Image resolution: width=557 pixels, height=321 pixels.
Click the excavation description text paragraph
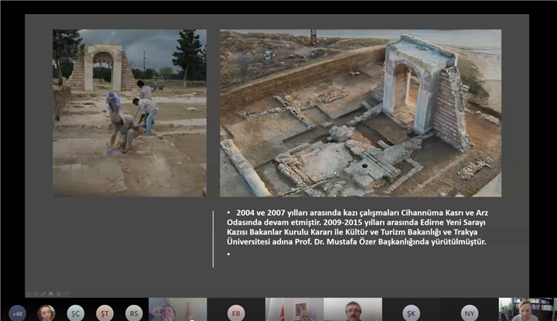click(357, 227)
